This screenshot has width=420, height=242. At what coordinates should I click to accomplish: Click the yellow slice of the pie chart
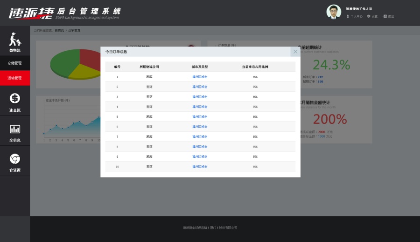pyautogui.click(x=84, y=71)
